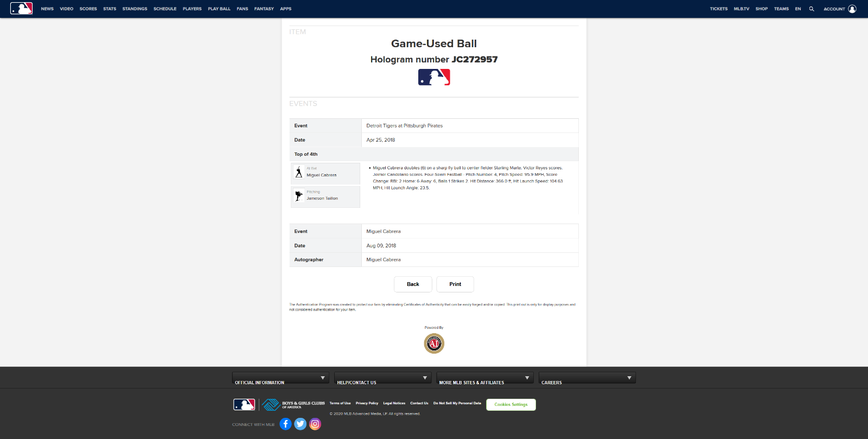Click Boys & Girls Clubs footer logo
This screenshot has height=439, width=868.
click(293, 405)
